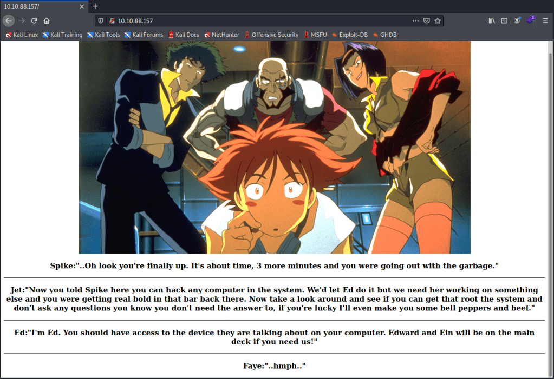Open the Firefox hamburger menu
This screenshot has width=554, height=379.
[545, 21]
